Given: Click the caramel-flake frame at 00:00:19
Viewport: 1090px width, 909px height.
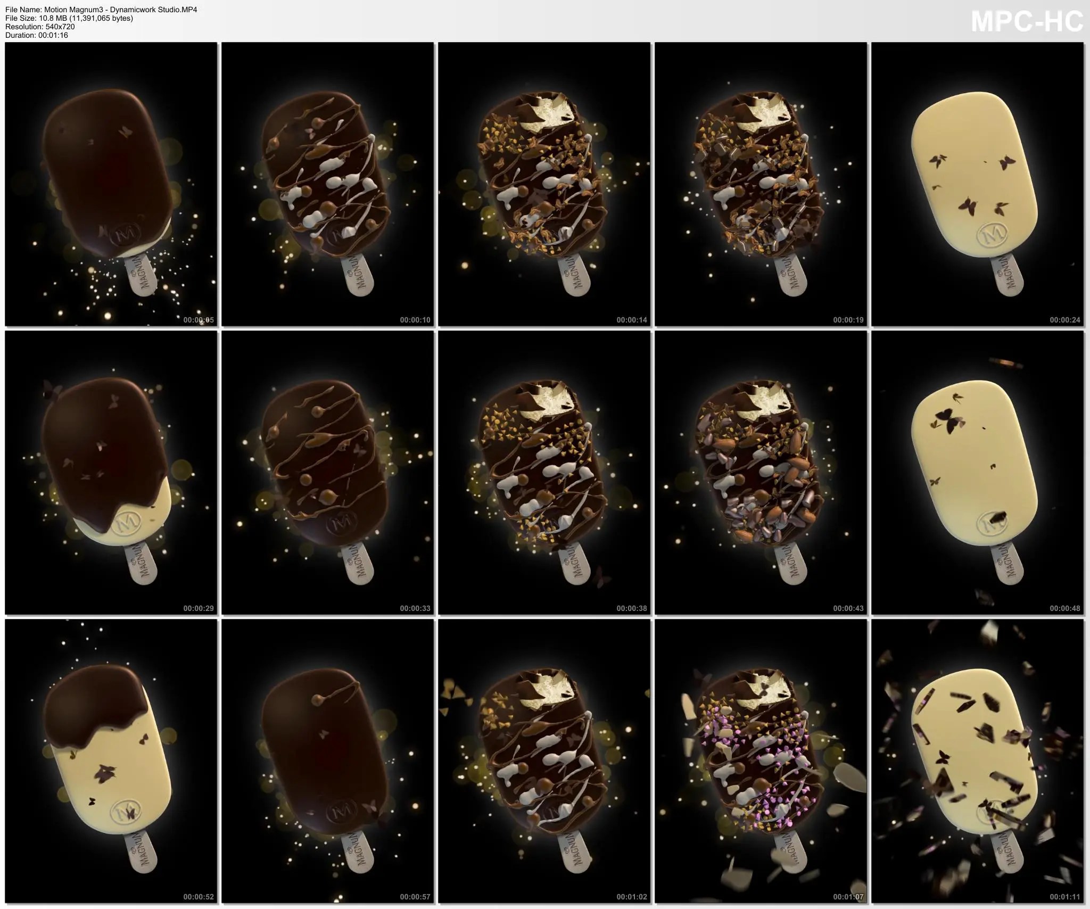Looking at the screenshot, I should pos(762,186).
